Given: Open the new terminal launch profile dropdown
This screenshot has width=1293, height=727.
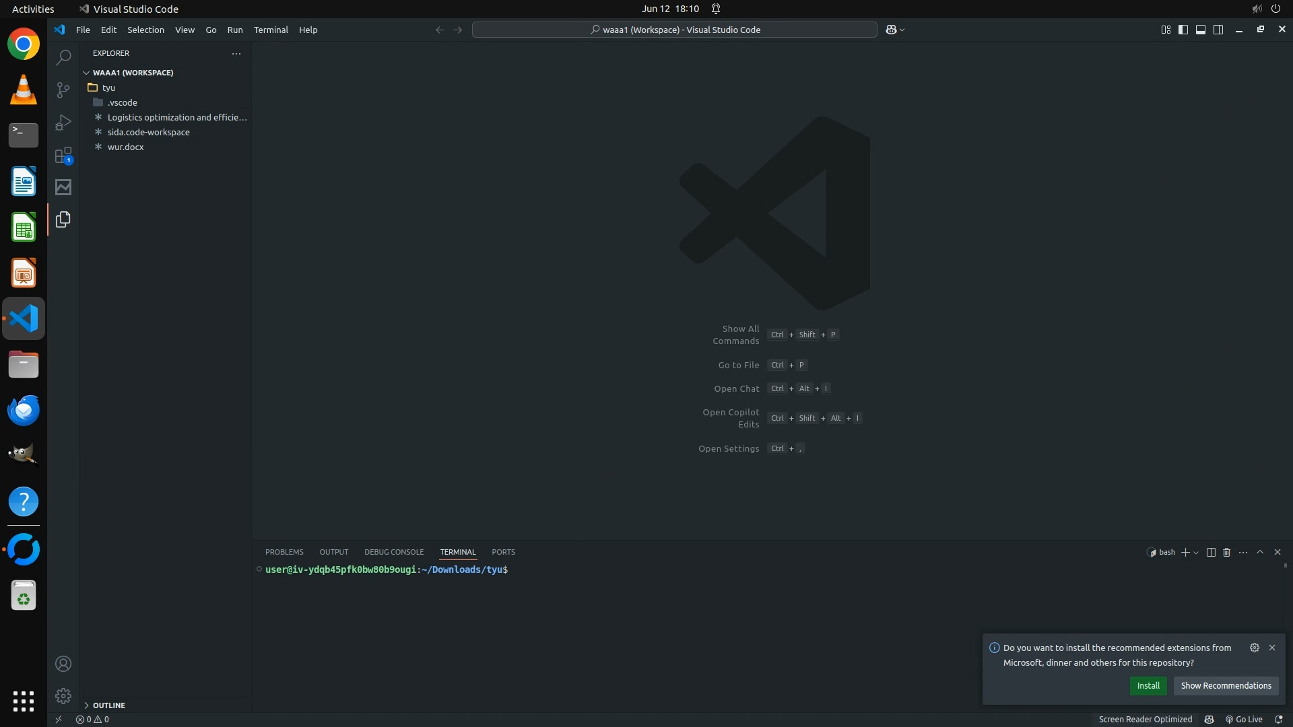Looking at the screenshot, I should pyautogui.click(x=1196, y=553).
